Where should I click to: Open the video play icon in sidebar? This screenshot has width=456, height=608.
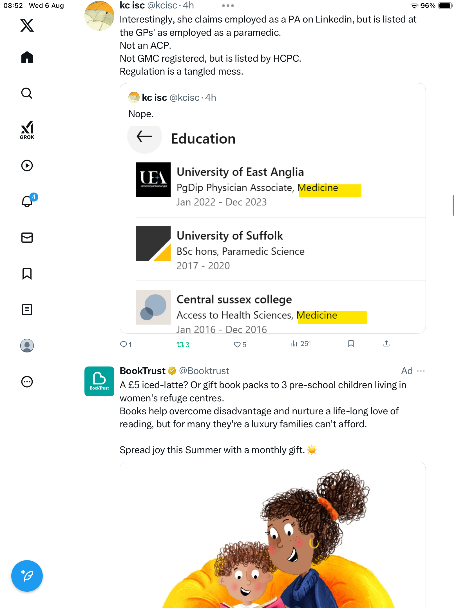click(x=27, y=166)
